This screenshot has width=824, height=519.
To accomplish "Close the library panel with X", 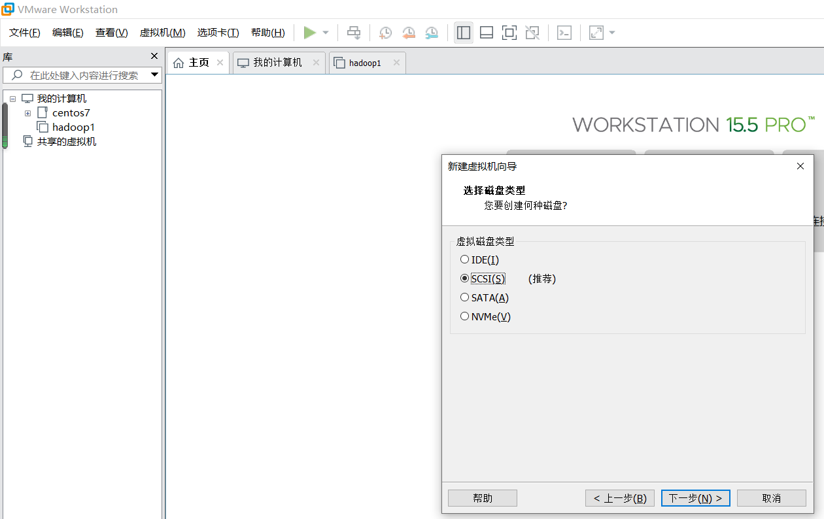I will pyautogui.click(x=154, y=56).
